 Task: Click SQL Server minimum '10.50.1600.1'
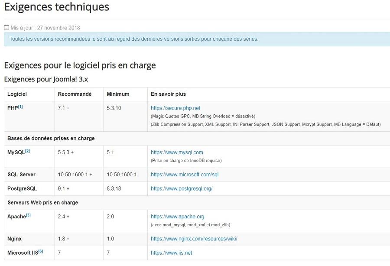click(x=122, y=175)
